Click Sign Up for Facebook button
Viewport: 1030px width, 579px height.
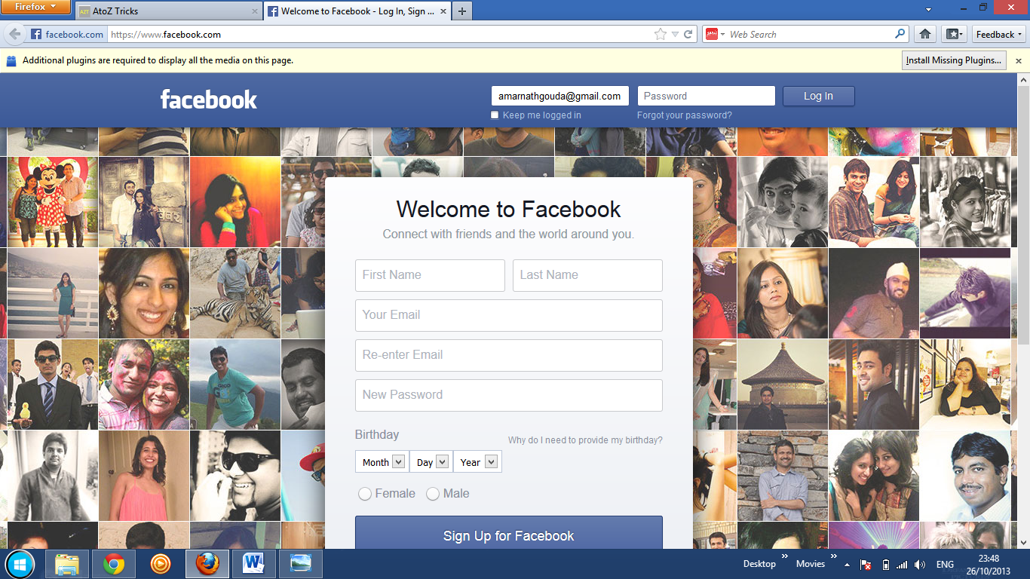pos(509,534)
